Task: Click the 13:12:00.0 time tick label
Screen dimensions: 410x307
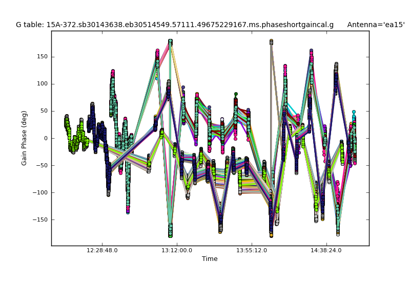Action: [x=177, y=251]
